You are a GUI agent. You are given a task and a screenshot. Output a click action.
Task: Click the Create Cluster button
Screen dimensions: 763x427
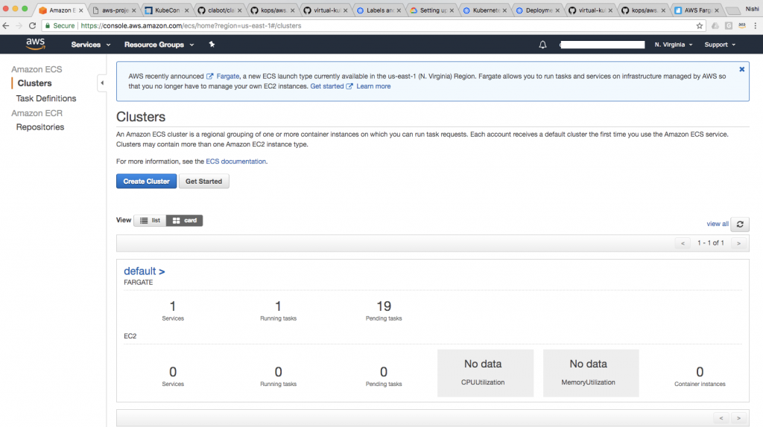pyautogui.click(x=147, y=182)
